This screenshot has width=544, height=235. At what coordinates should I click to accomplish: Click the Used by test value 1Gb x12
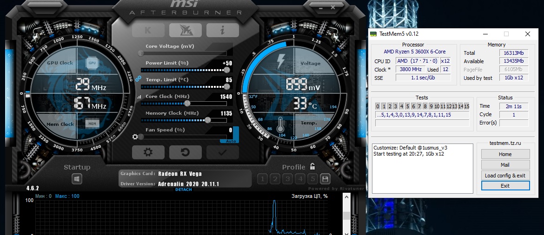tap(514, 78)
